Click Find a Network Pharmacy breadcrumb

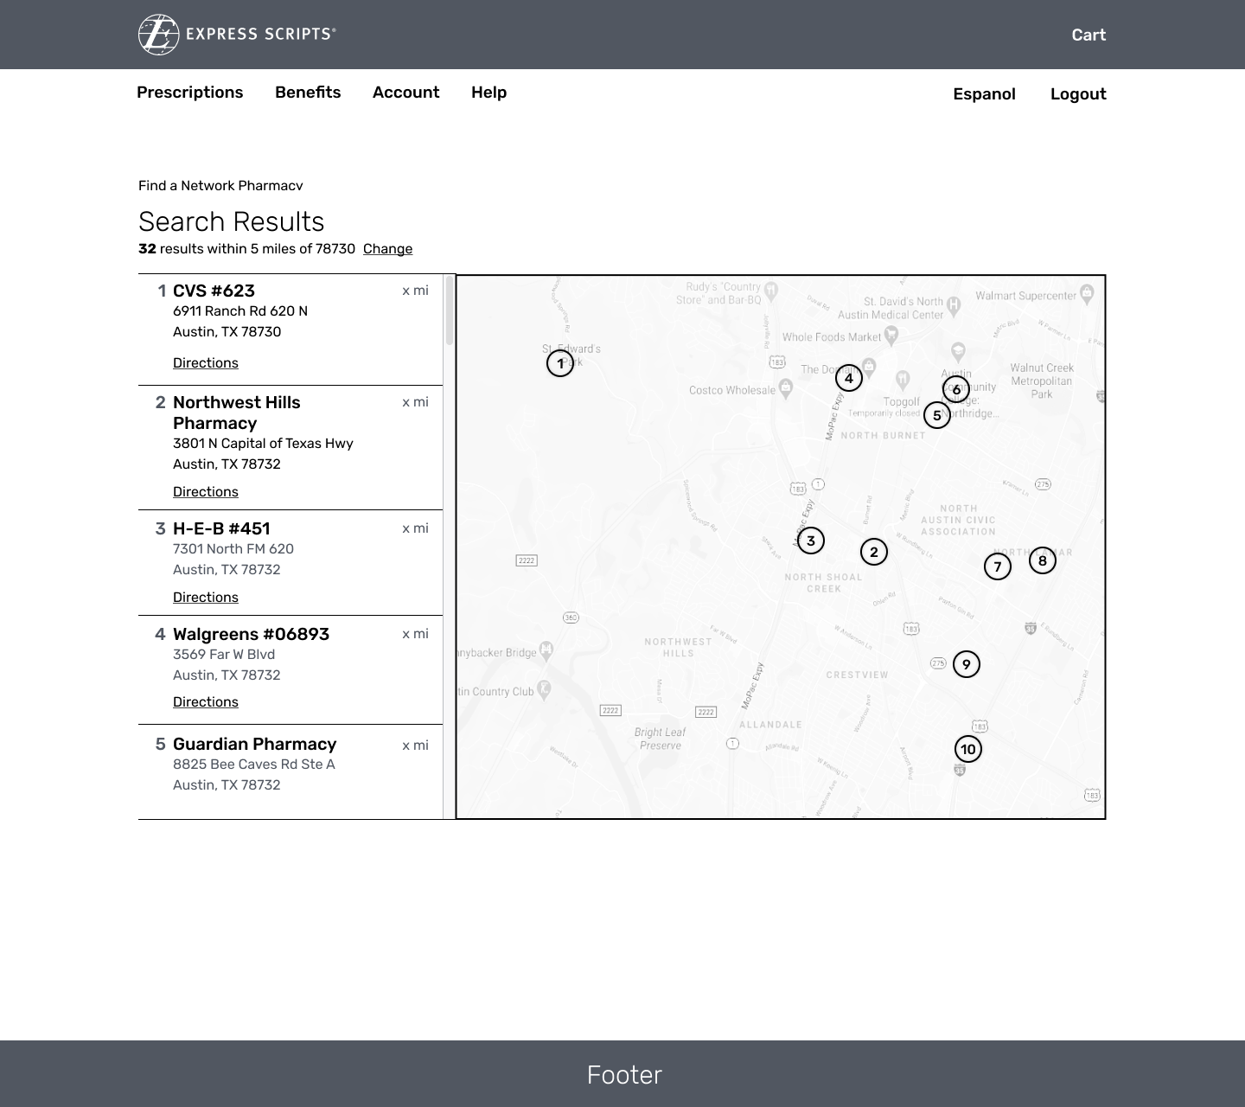220,186
